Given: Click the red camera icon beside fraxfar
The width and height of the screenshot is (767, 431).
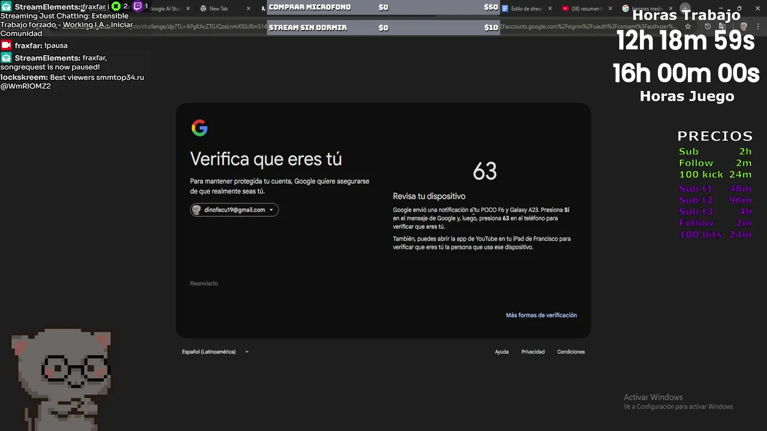Looking at the screenshot, I should (6, 45).
